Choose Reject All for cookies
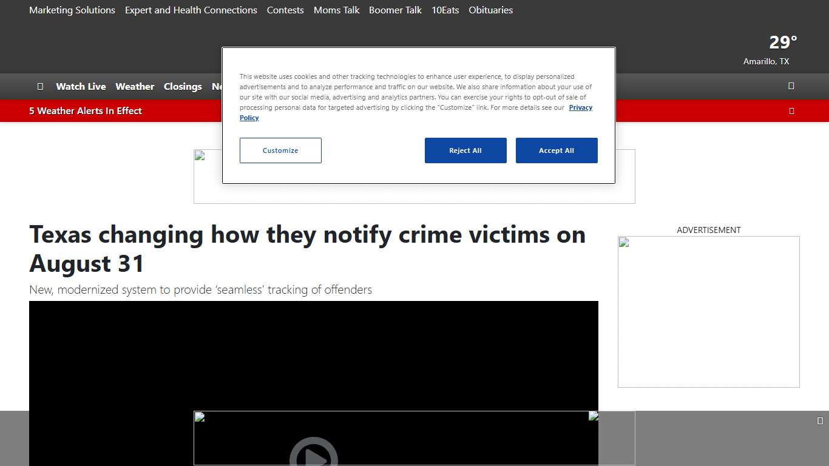This screenshot has width=829, height=466. coord(465,150)
